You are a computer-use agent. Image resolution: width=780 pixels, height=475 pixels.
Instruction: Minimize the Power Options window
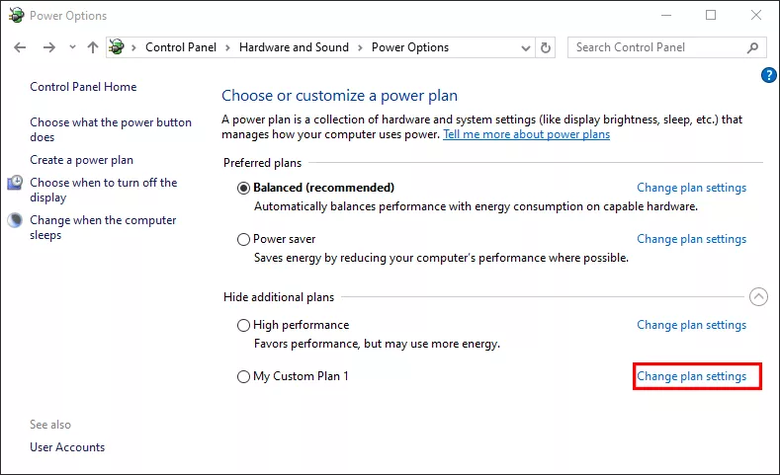click(x=666, y=16)
